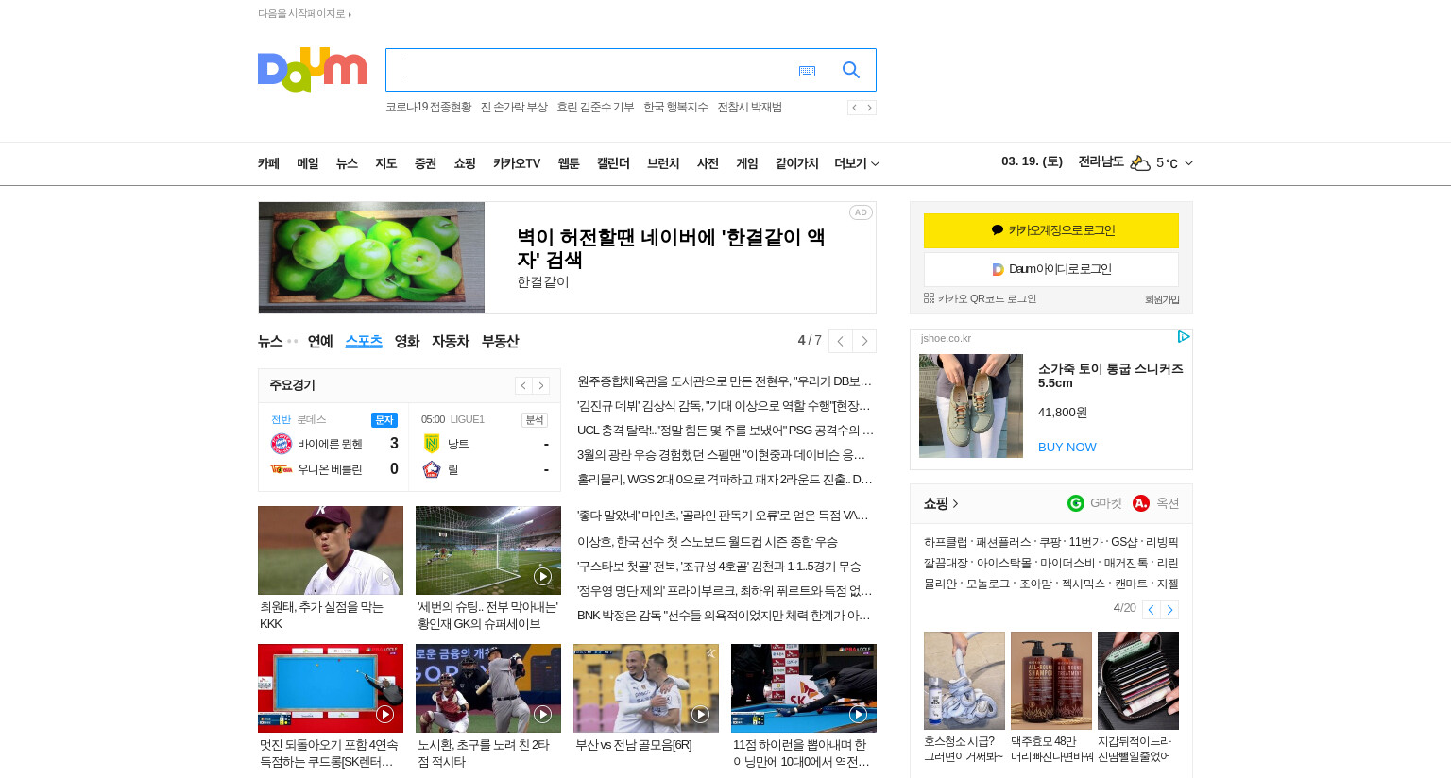Go to previous shopping page arrow
The image size is (1451, 778).
pos(1152,610)
